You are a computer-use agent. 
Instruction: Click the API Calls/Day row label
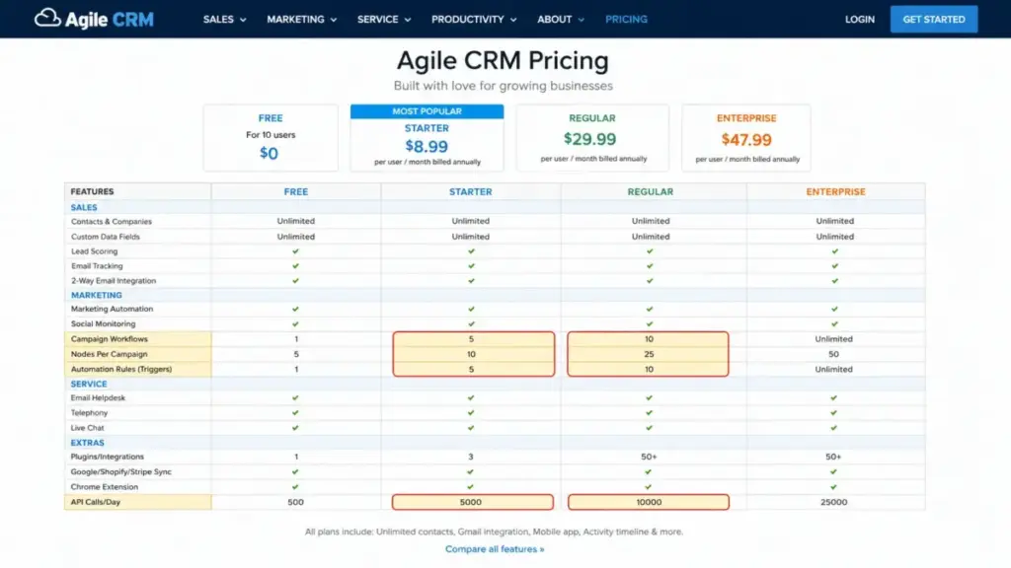pyautogui.click(x=96, y=502)
